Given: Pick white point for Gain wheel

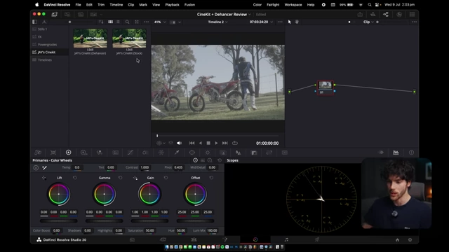Looking at the screenshot, I should (135, 178).
